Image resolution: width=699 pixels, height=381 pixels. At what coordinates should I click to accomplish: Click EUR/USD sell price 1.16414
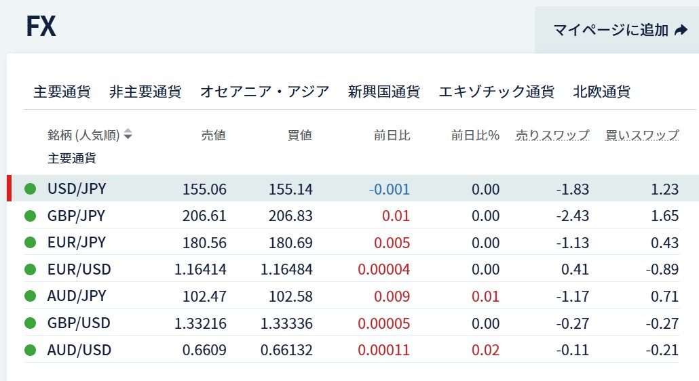[x=200, y=270]
